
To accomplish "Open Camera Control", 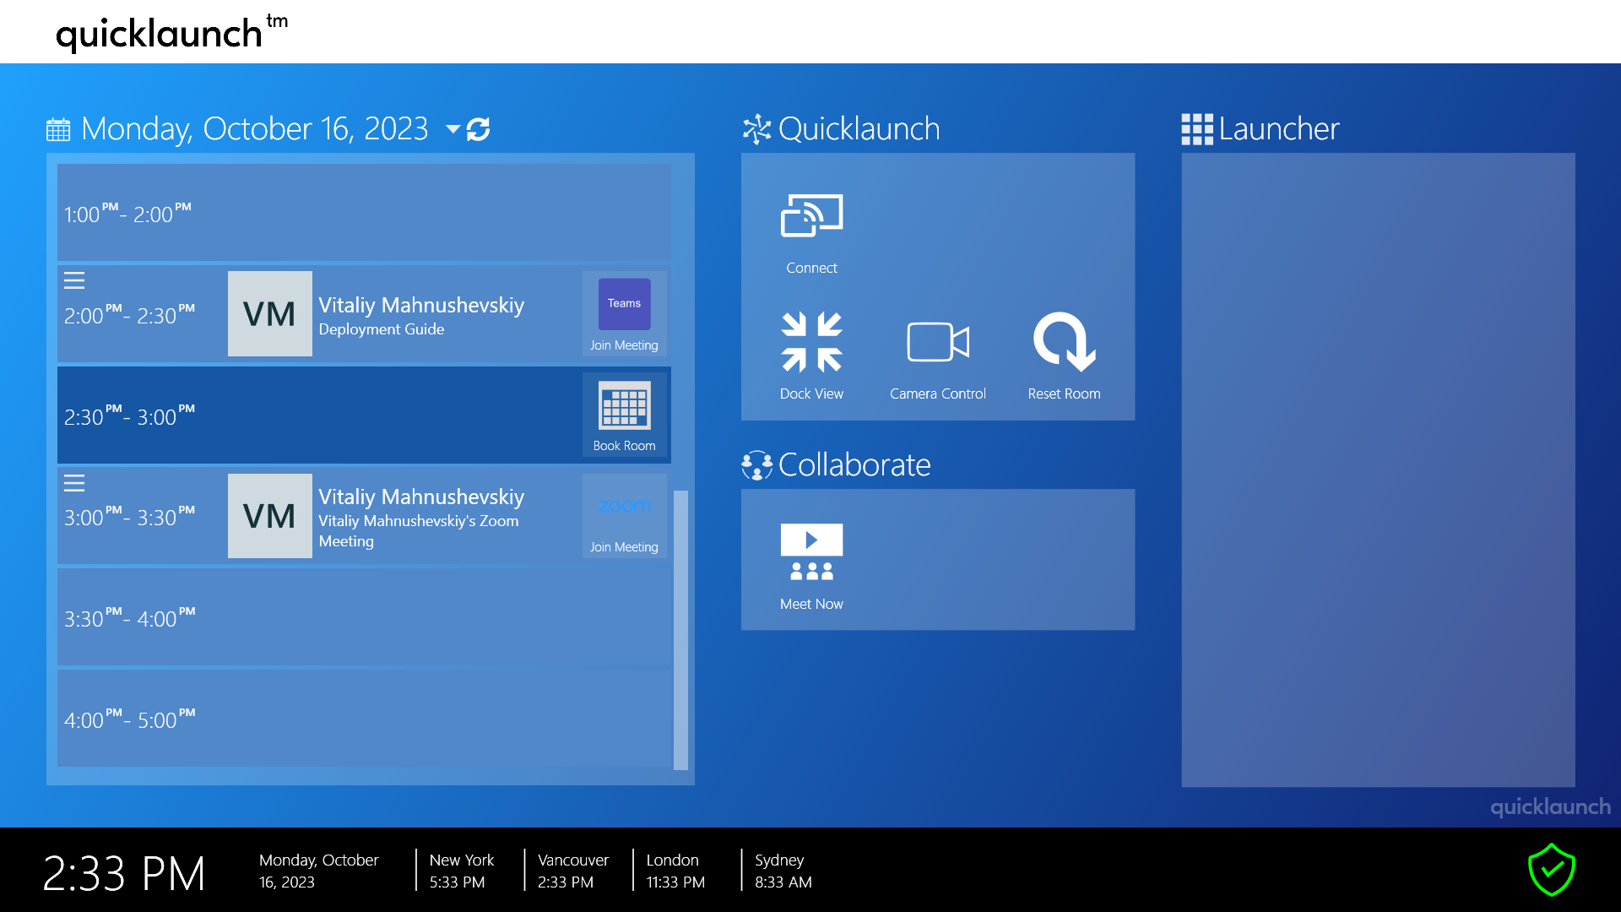I will [x=937, y=342].
